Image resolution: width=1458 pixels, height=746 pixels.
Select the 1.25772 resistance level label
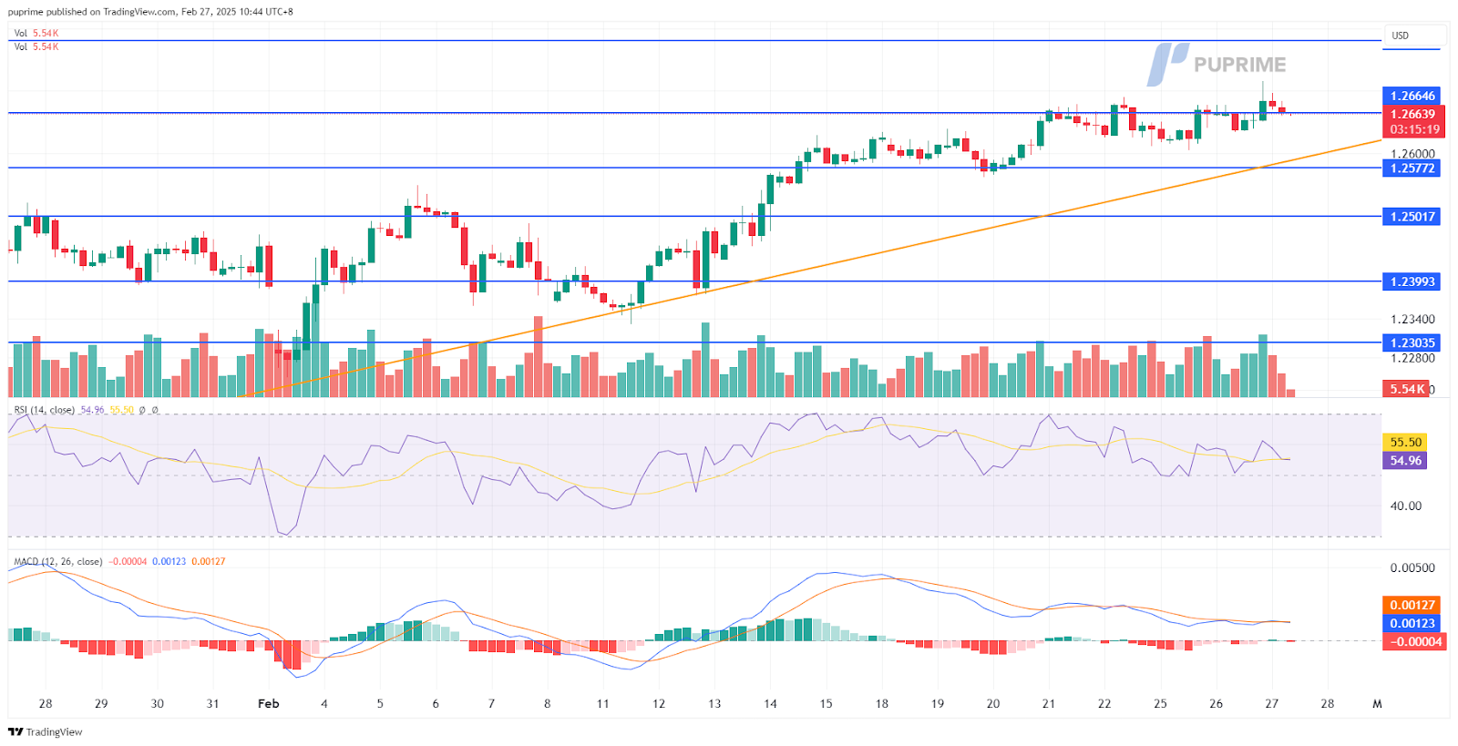point(1412,168)
